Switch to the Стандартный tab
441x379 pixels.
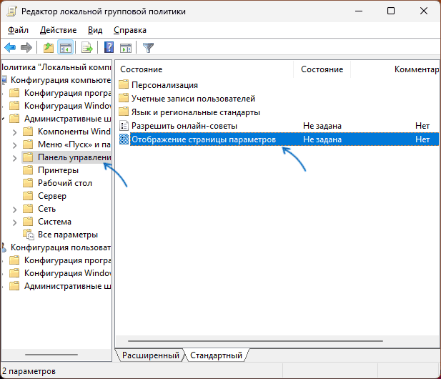click(x=216, y=355)
